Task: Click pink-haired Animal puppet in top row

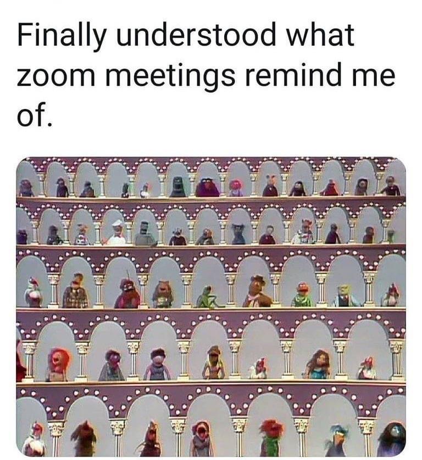Action: 236,188
